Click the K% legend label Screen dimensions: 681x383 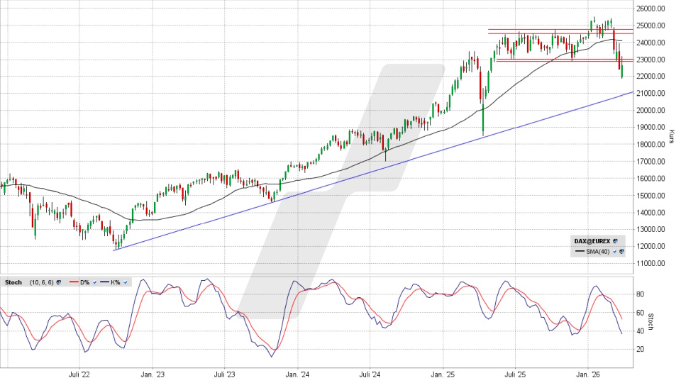pos(116,282)
